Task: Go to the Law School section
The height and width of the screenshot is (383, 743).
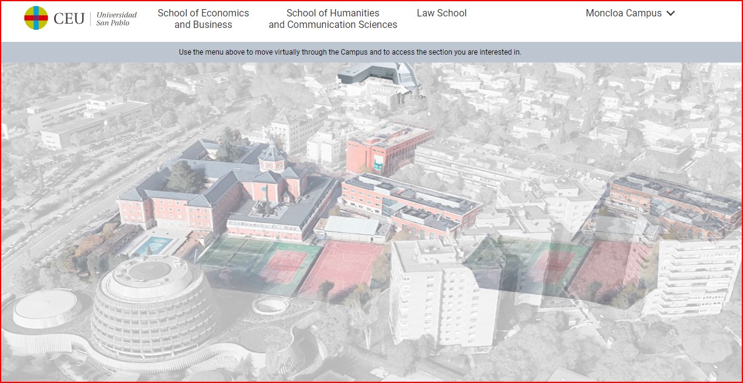Action: pyautogui.click(x=441, y=13)
